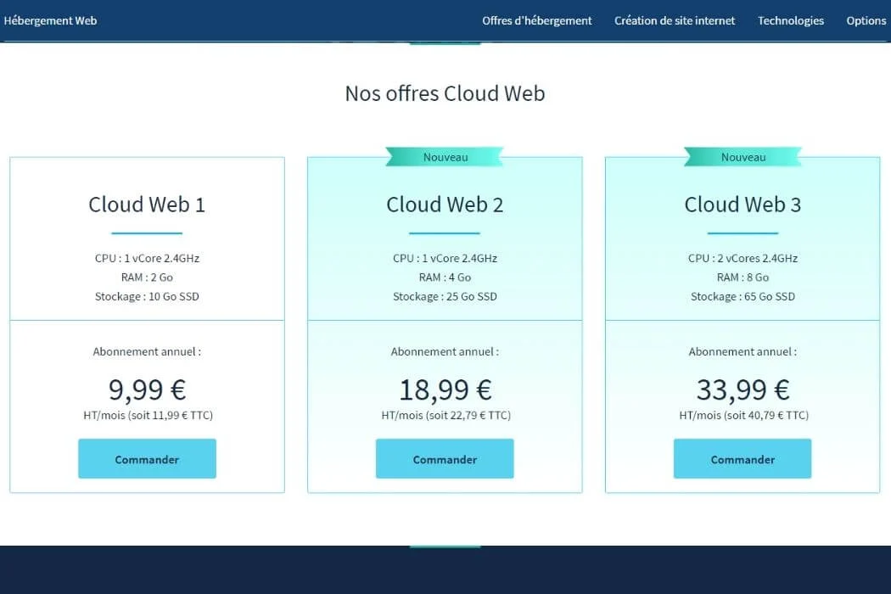Click 'Abonnement annuel :' in Cloud Web 1
This screenshot has height=594, width=891.
(x=147, y=352)
